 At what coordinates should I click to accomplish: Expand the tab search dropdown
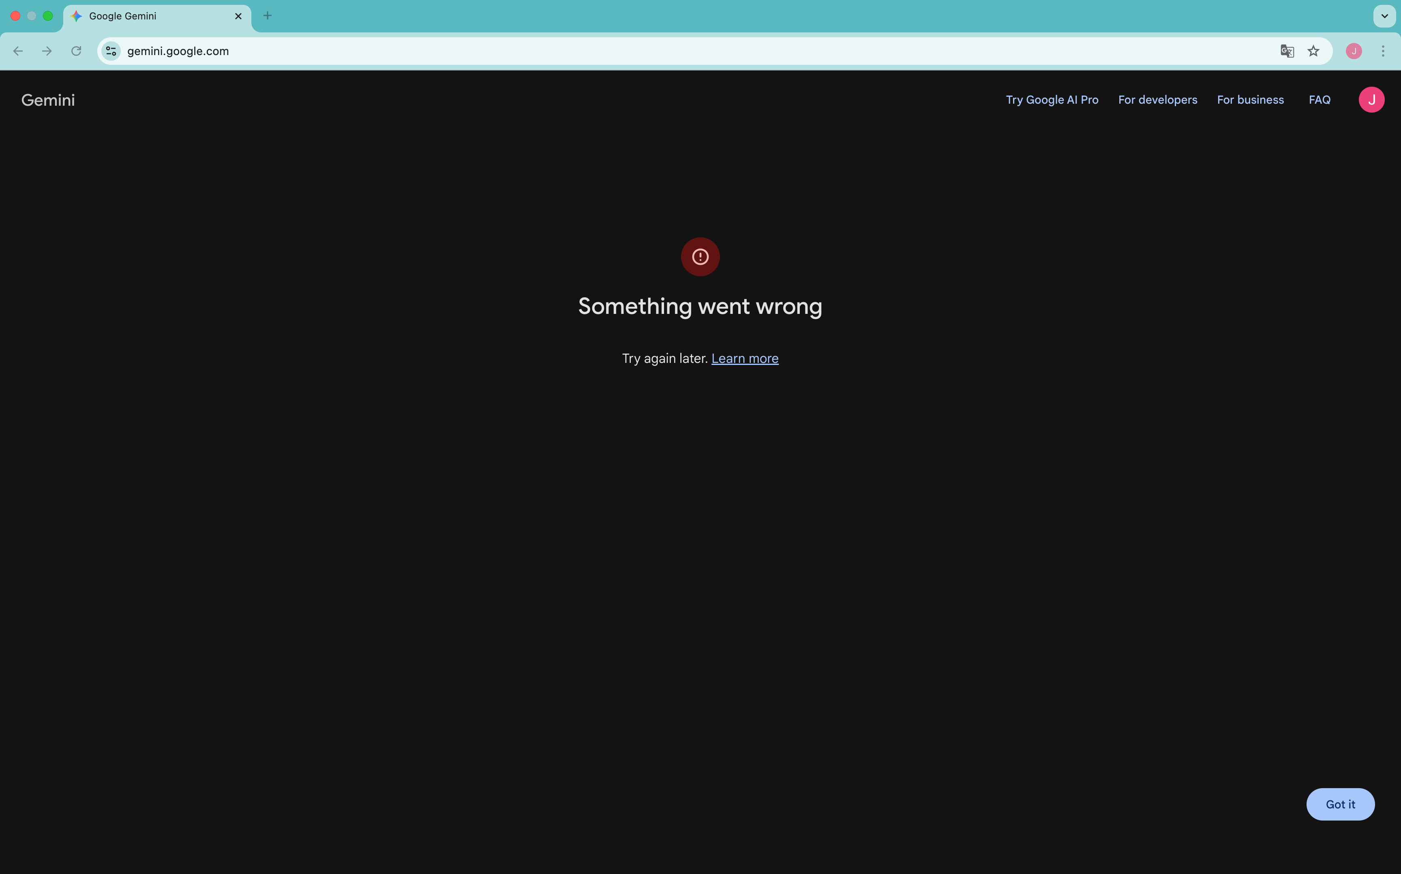pyautogui.click(x=1384, y=16)
